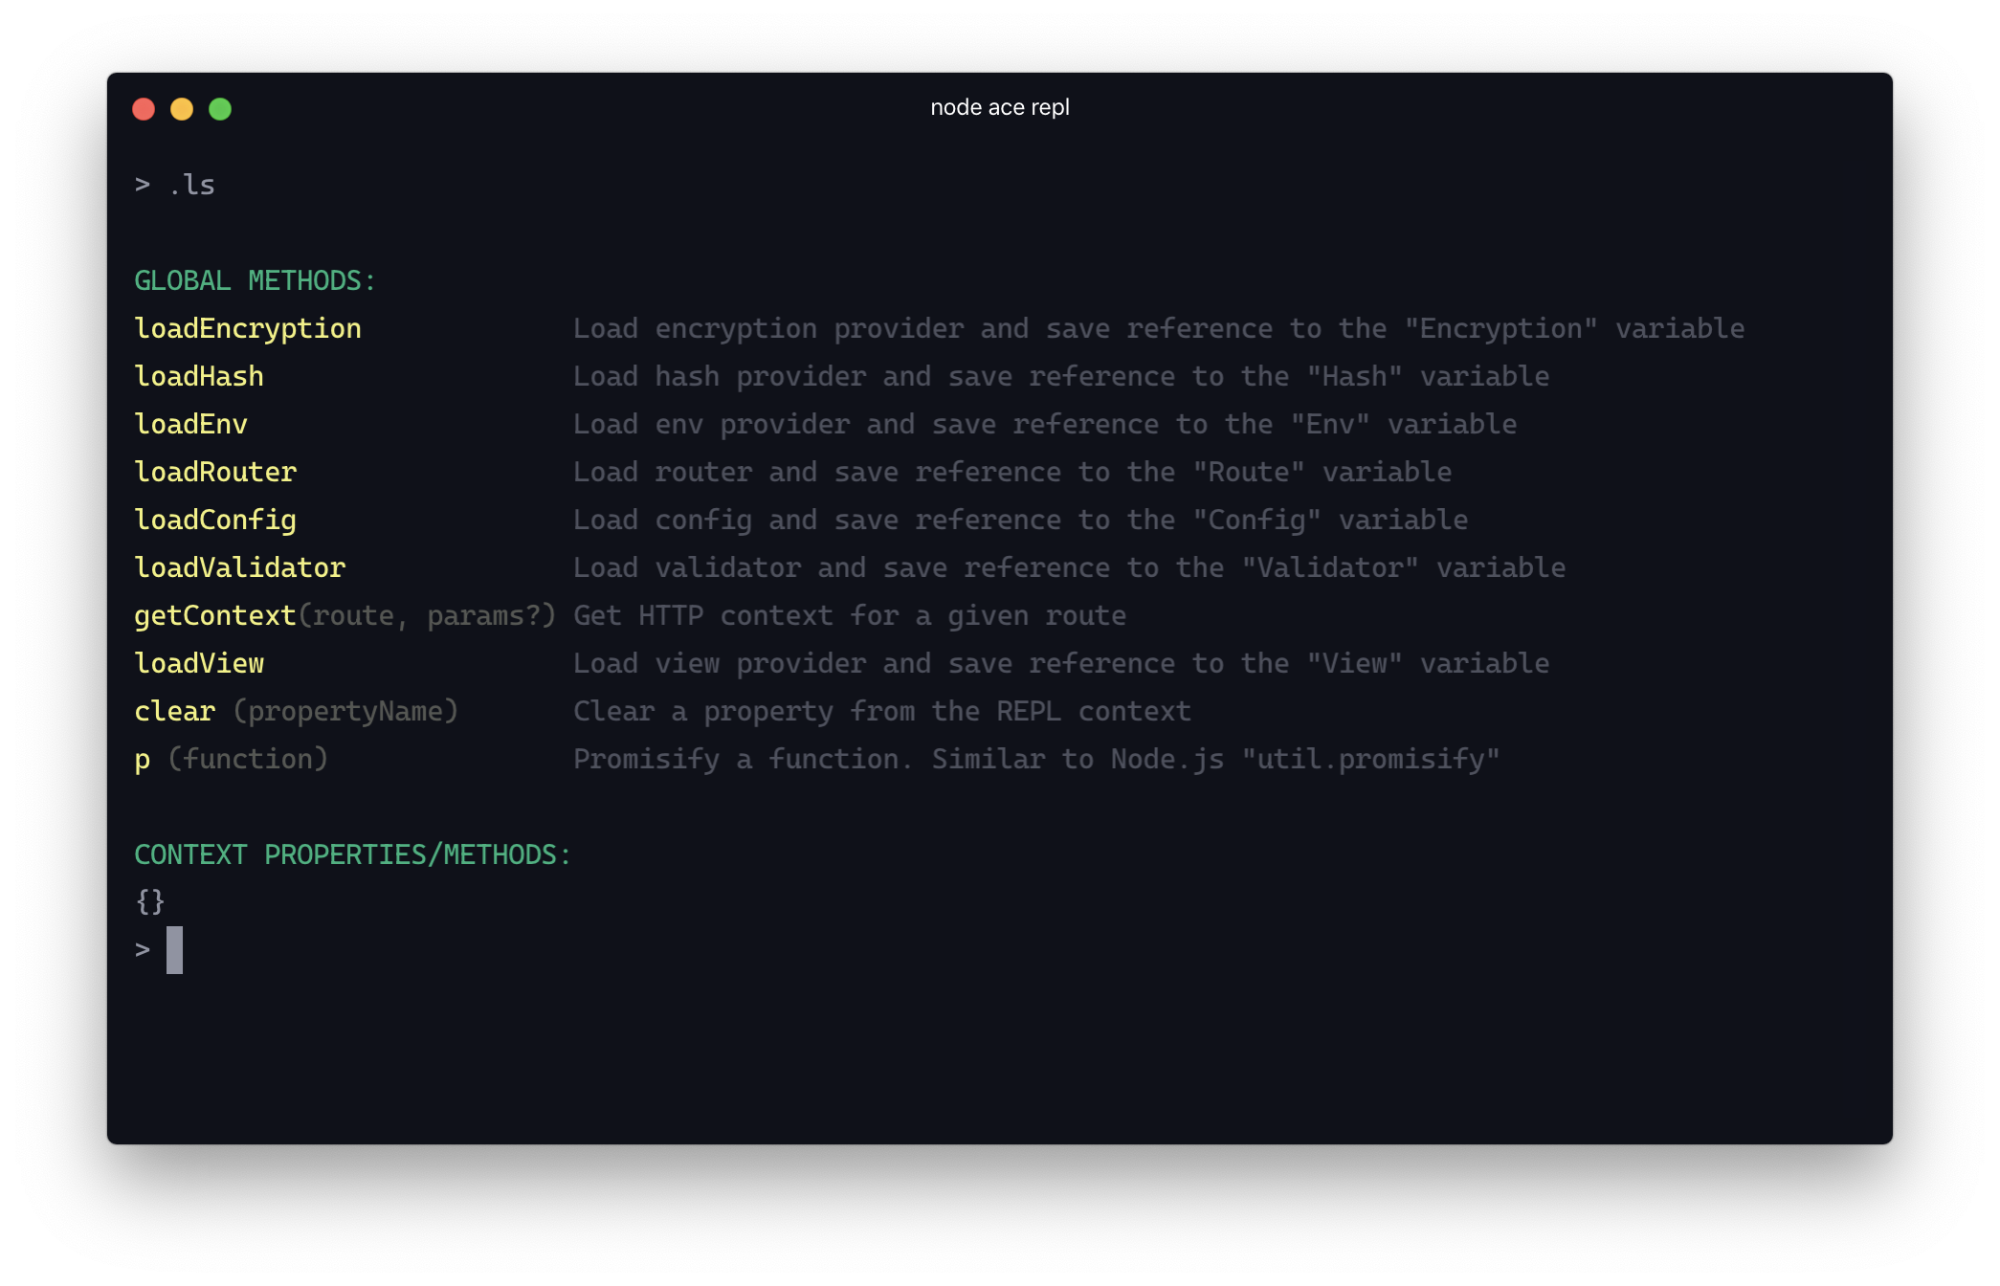Viewport: 2000px width, 1286px height.
Task: Click the clear method name
Action: 175,711
